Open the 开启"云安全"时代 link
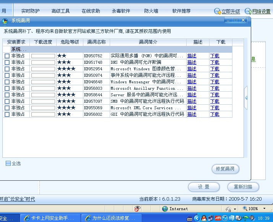 click(x=18, y=199)
